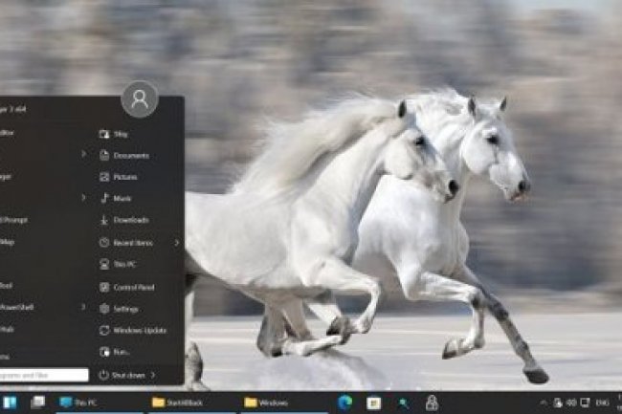Expand the Recent Items submenu arrow

(x=176, y=243)
